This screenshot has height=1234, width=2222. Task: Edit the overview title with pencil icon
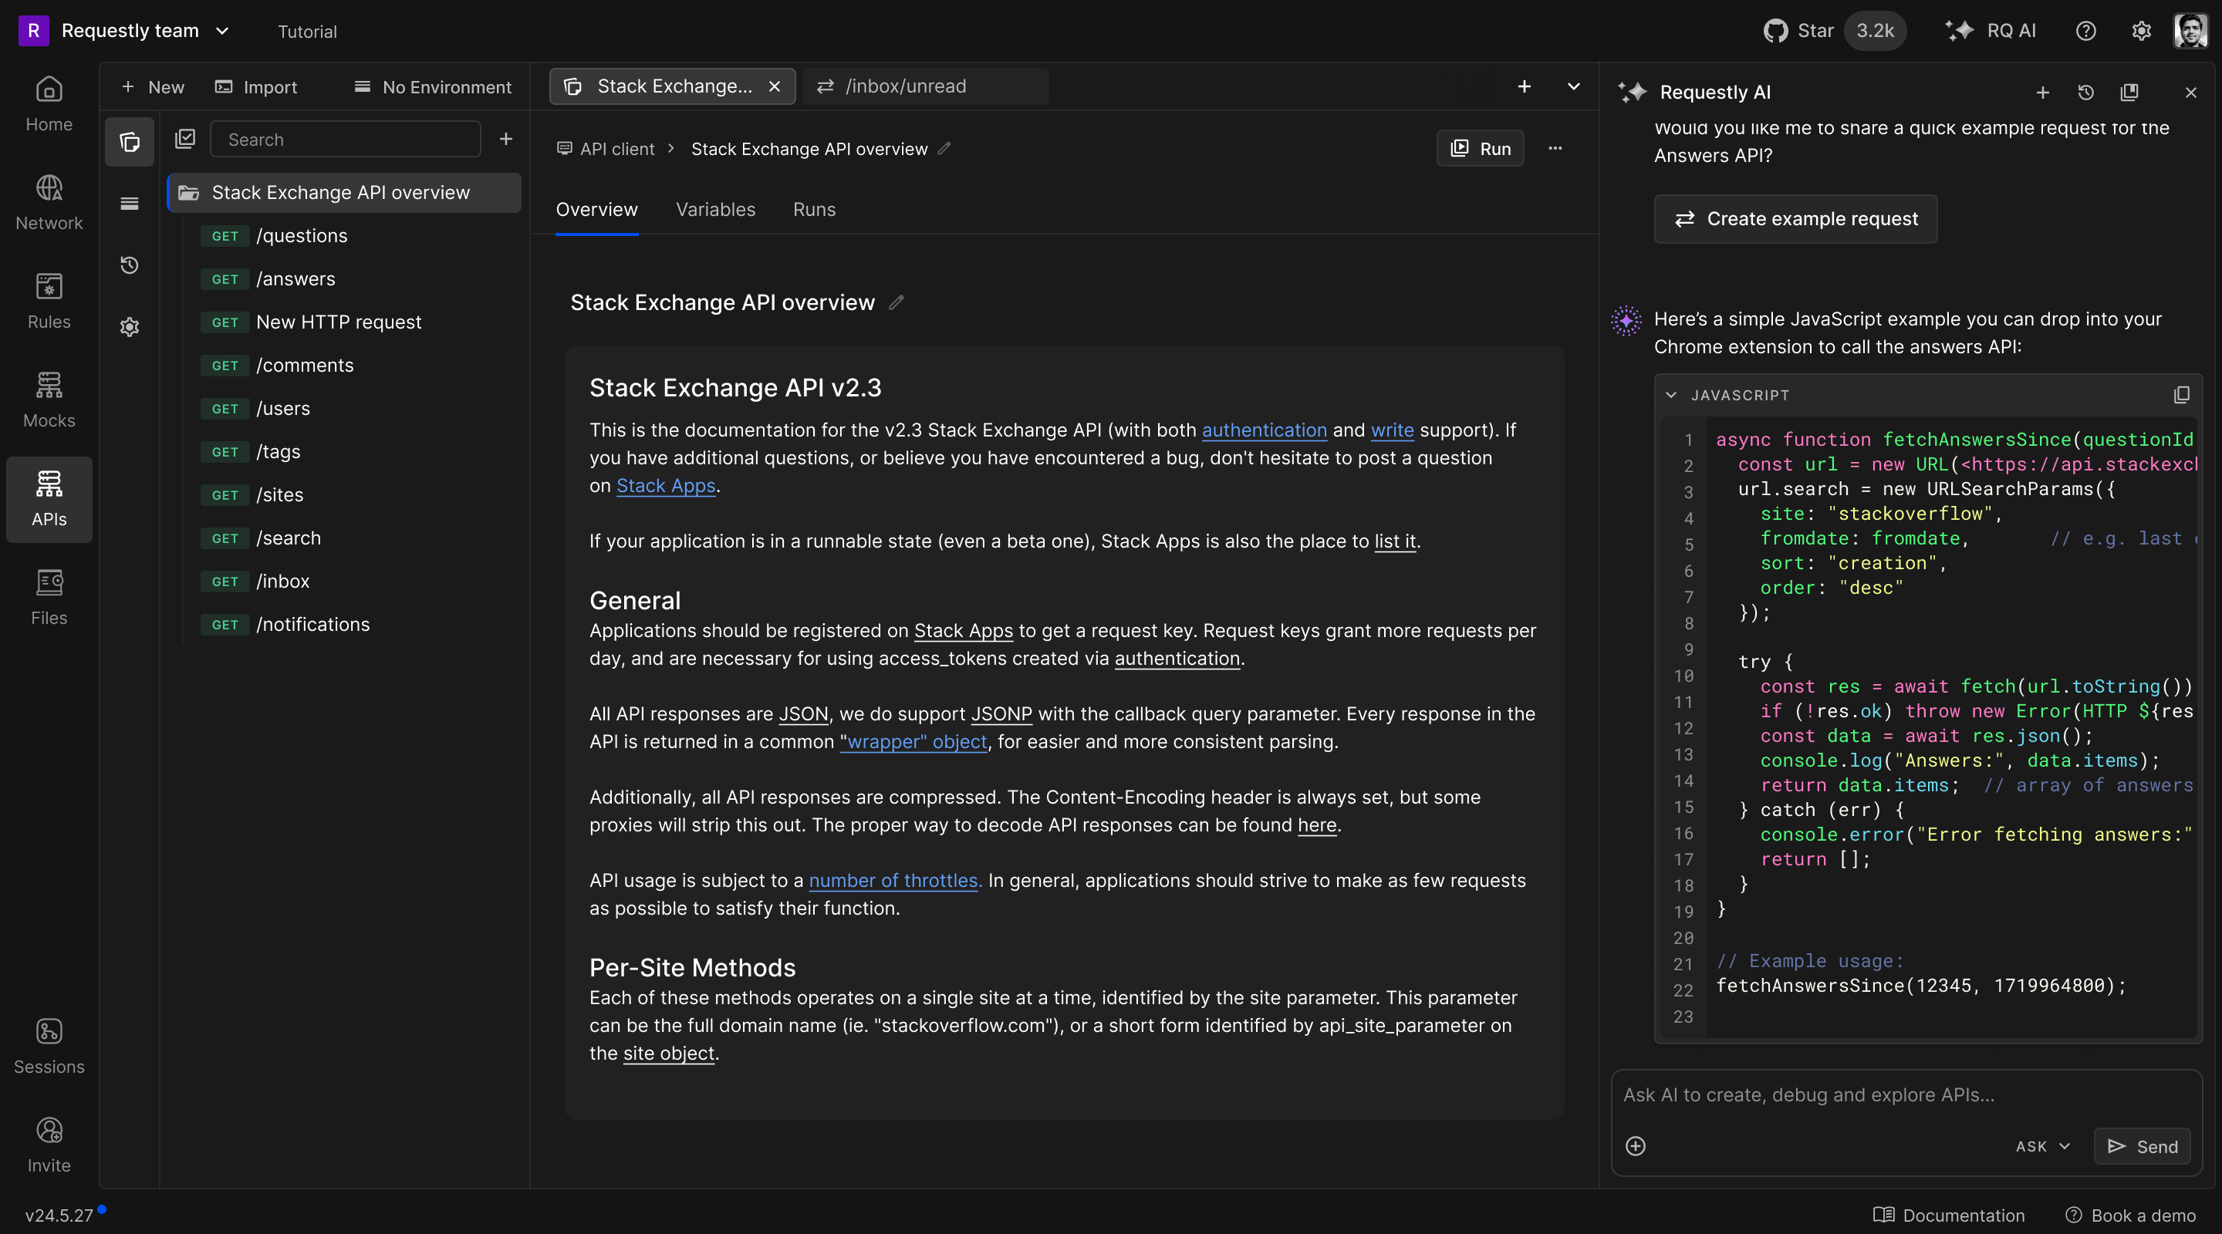coord(897,302)
